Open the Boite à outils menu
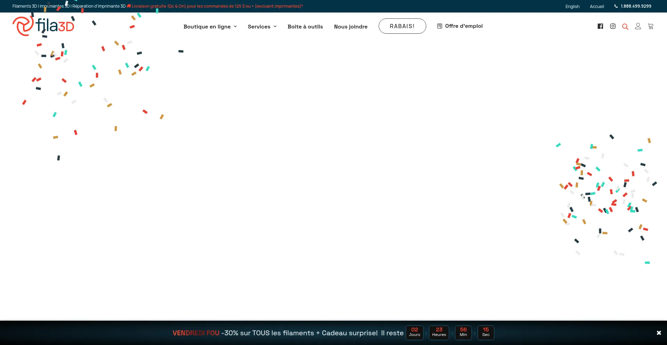This screenshot has width=667, height=345. click(x=305, y=27)
